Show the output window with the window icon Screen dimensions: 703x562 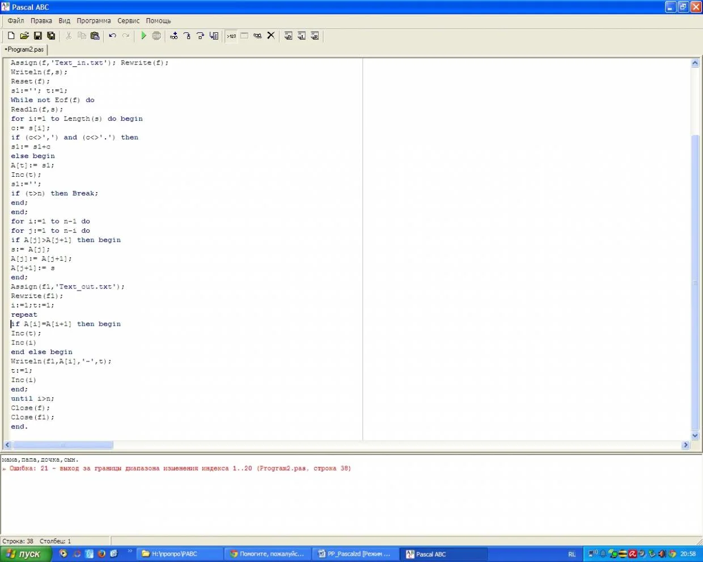click(x=244, y=36)
